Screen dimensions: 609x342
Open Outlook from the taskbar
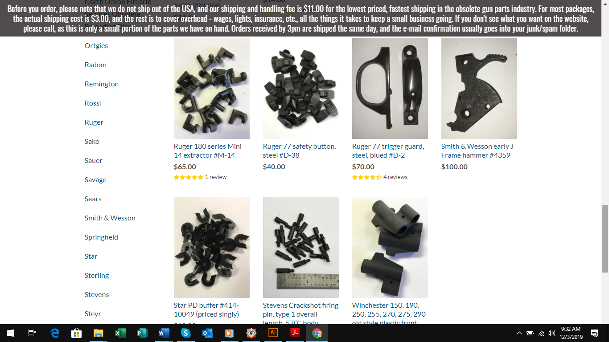[207, 333]
